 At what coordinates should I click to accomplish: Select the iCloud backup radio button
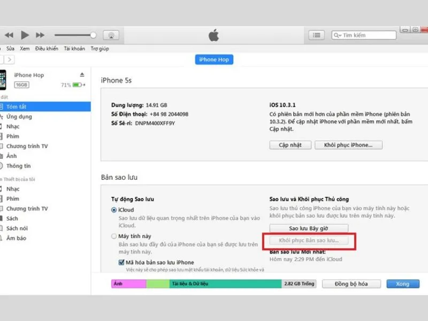click(x=114, y=210)
